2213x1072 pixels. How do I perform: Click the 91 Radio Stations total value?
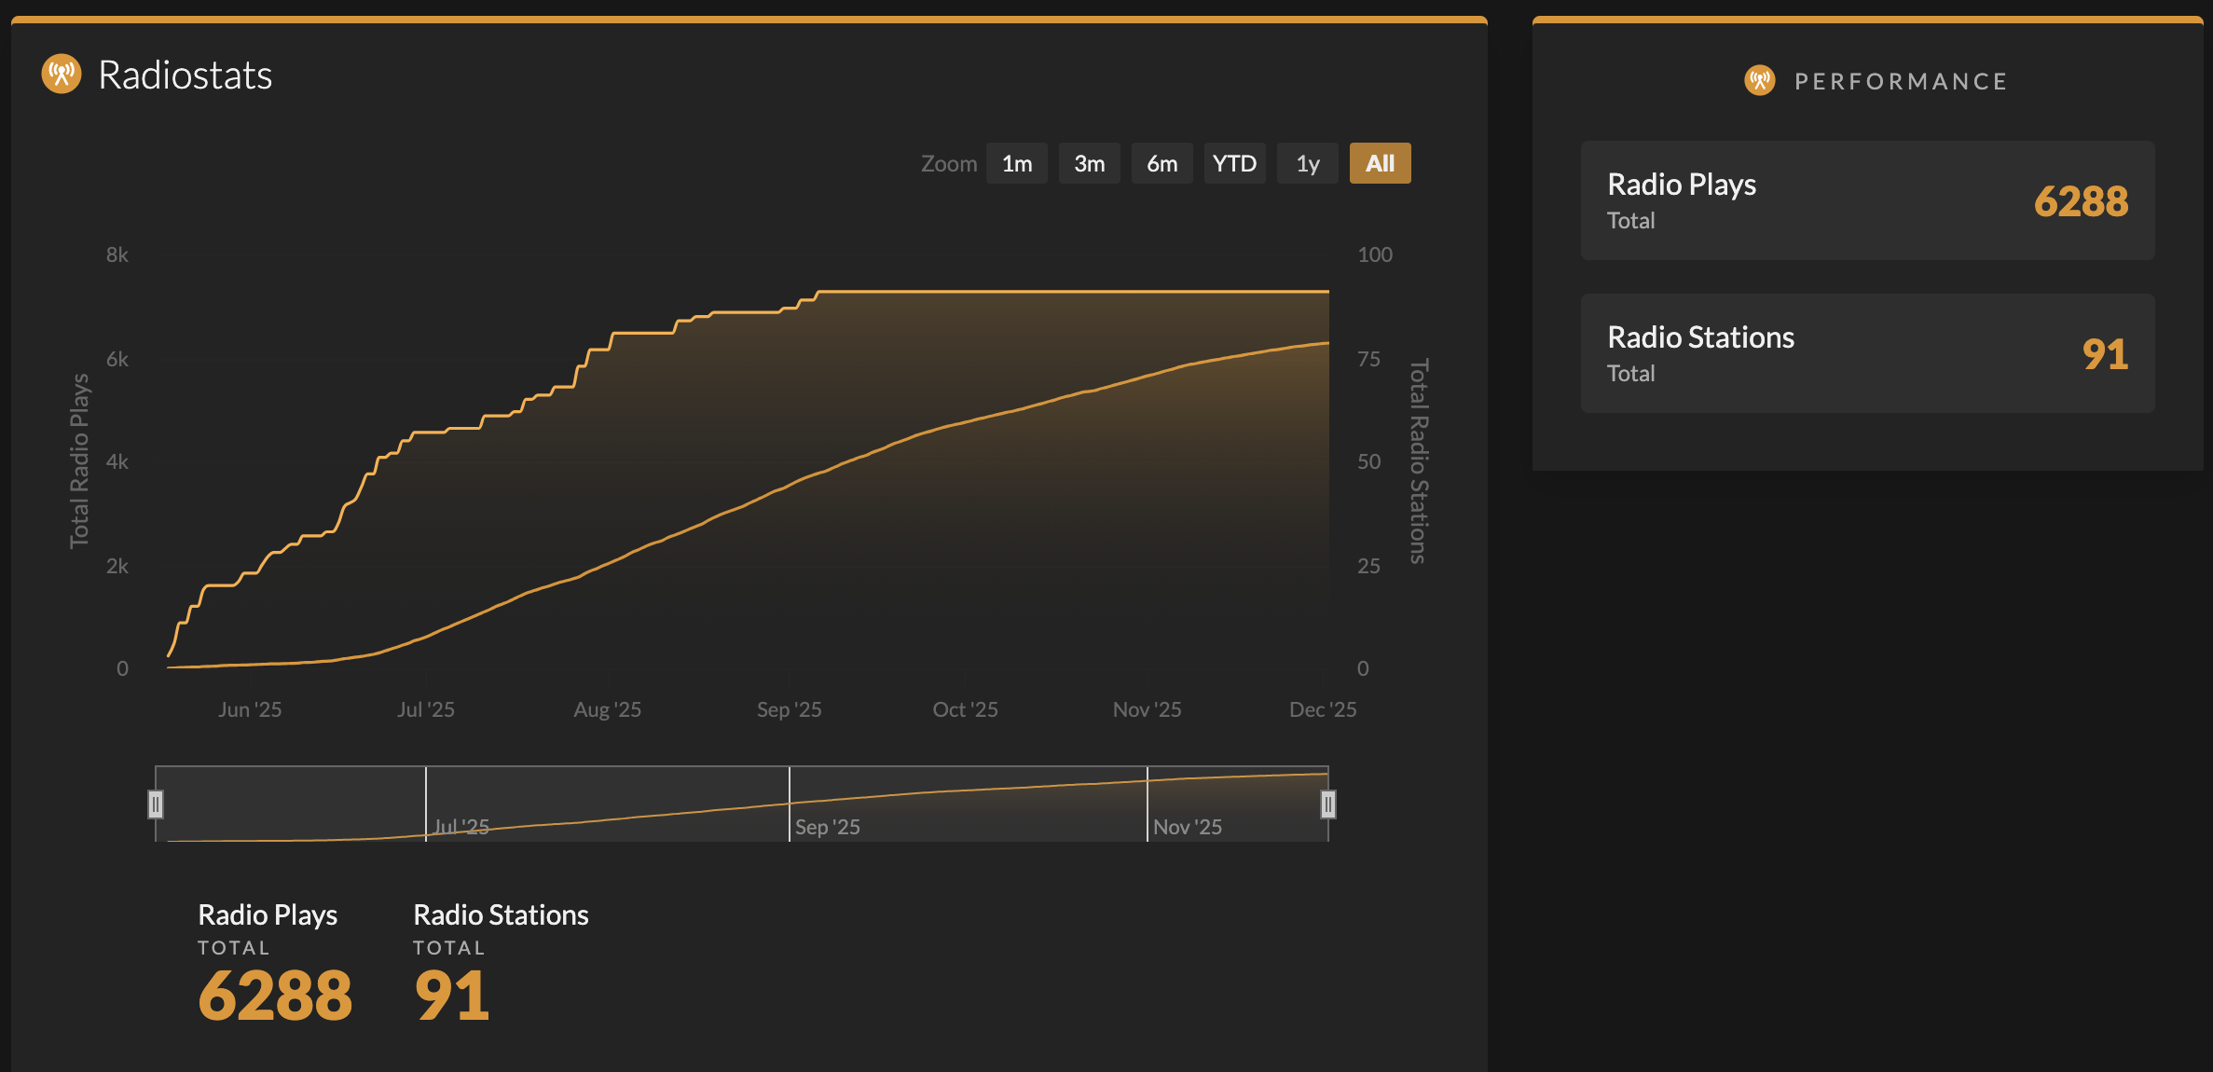(x=2104, y=353)
